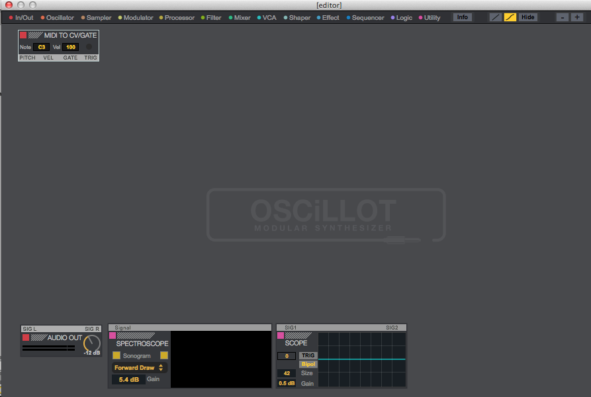Click the AUDIO OUT level meter
Image resolution: width=591 pixels, height=397 pixels.
pos(48,348)
